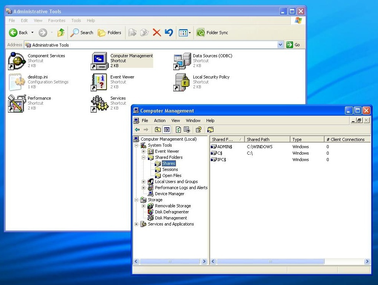Open the Component Services shortcut
This screenshot has width=378, height=285.
pos(17,61)
